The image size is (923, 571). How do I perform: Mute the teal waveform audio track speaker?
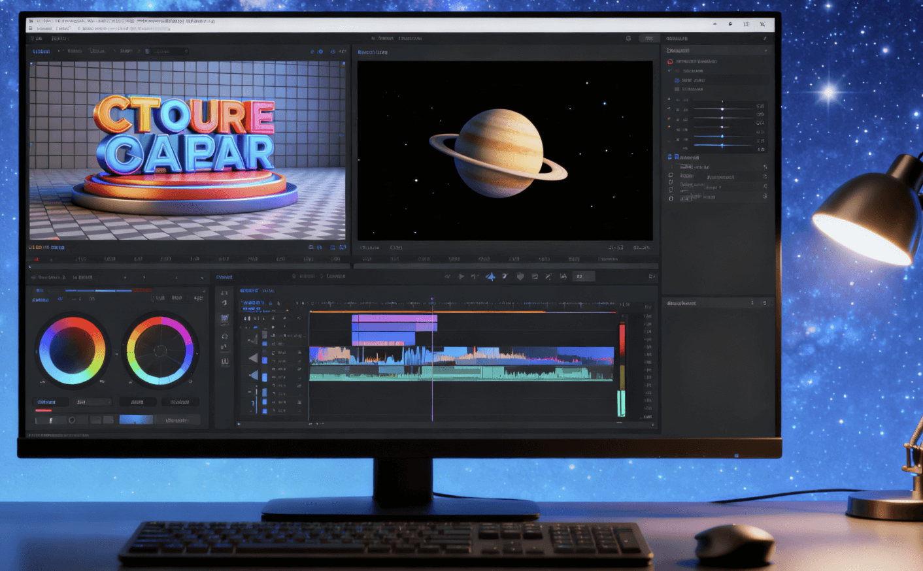(253, 374)
